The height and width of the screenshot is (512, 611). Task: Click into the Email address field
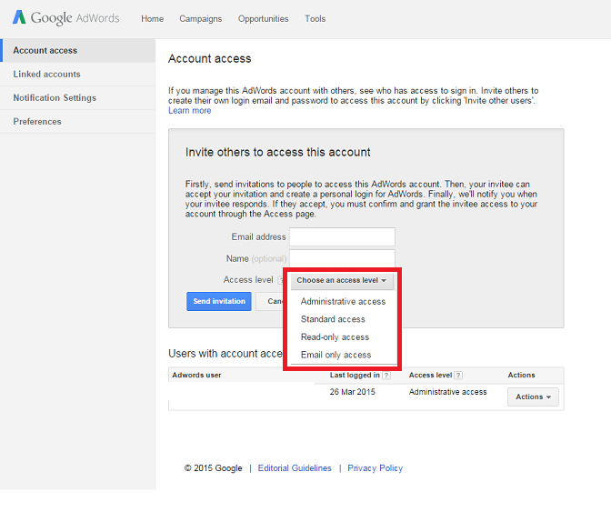point(342,237)
